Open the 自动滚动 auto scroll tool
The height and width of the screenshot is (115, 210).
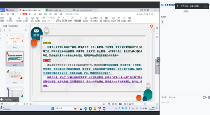(x=86, y=19)
